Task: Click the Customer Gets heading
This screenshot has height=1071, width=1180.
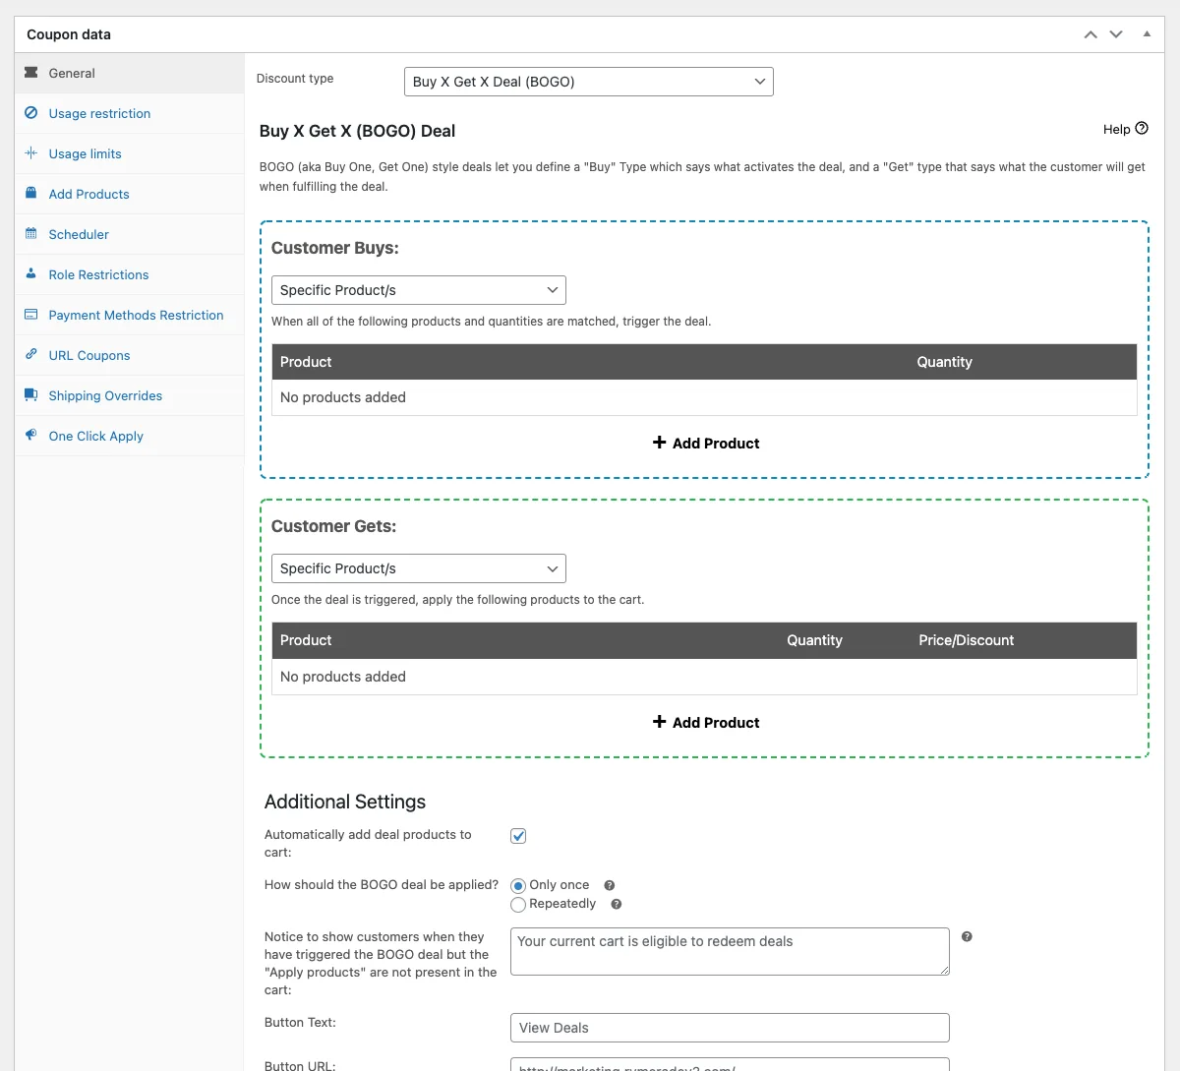Action: [x=333, y=526]
